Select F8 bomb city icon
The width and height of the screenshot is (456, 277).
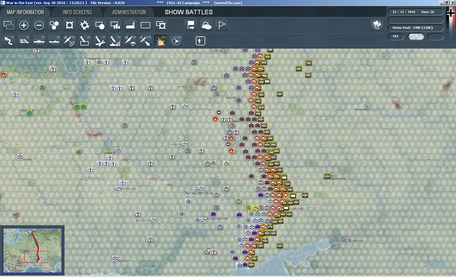point(115,41)
